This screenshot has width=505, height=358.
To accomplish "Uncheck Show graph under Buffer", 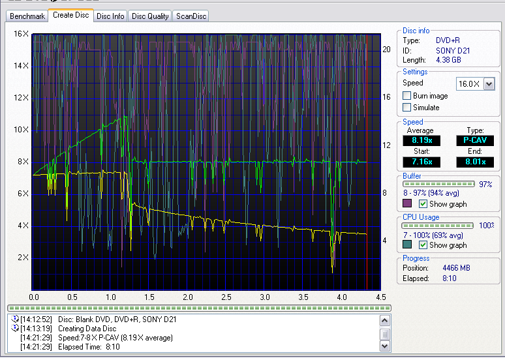I will tap(423, 204).
